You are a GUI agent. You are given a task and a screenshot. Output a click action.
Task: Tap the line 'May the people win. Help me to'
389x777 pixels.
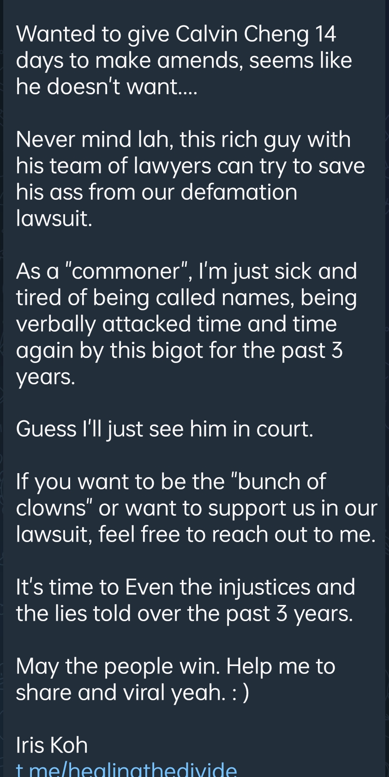point(176,666)
